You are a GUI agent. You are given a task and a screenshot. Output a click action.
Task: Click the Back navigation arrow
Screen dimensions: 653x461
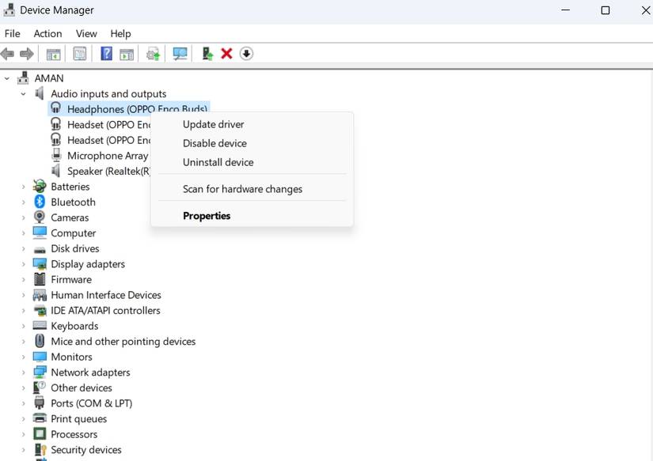tap(8, 53)
